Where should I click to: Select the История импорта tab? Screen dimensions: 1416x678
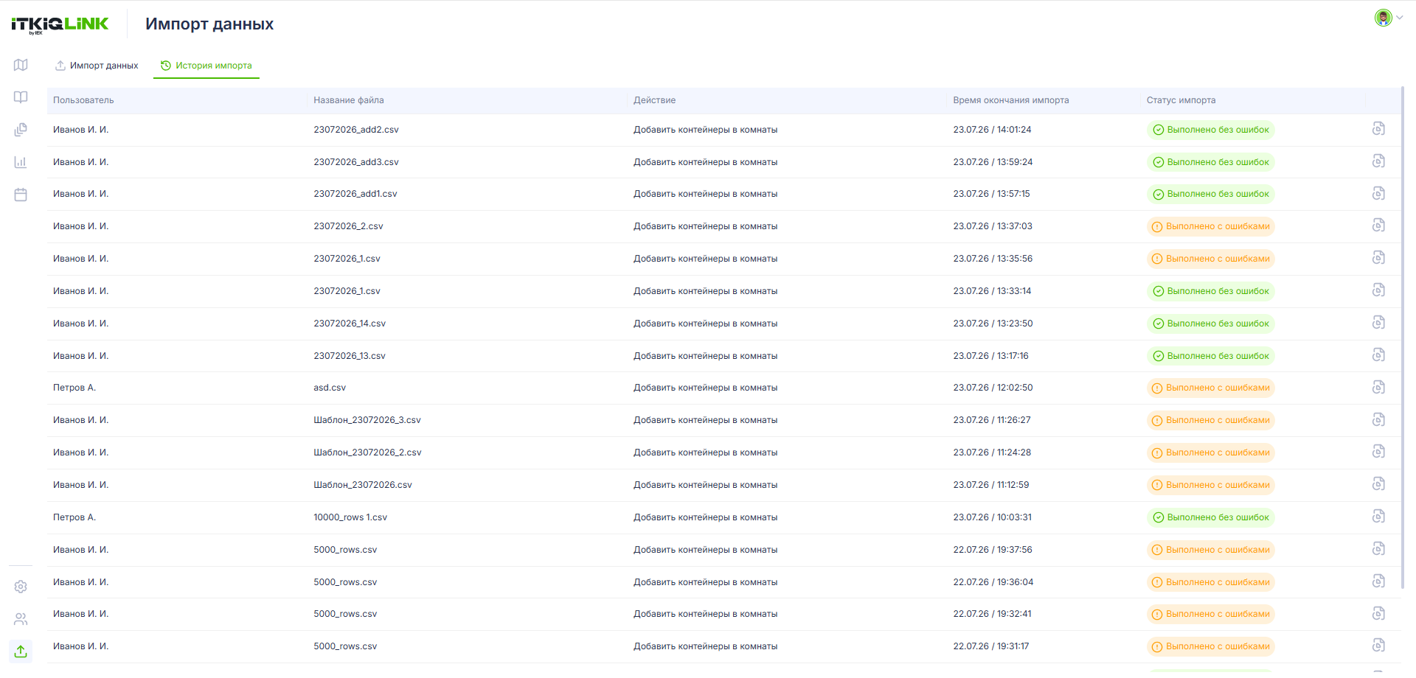206,66
